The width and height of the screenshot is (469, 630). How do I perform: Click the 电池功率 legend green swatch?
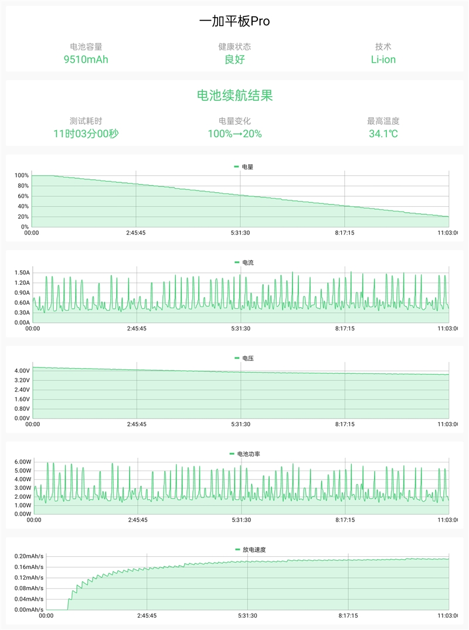(x=232, y=454)
